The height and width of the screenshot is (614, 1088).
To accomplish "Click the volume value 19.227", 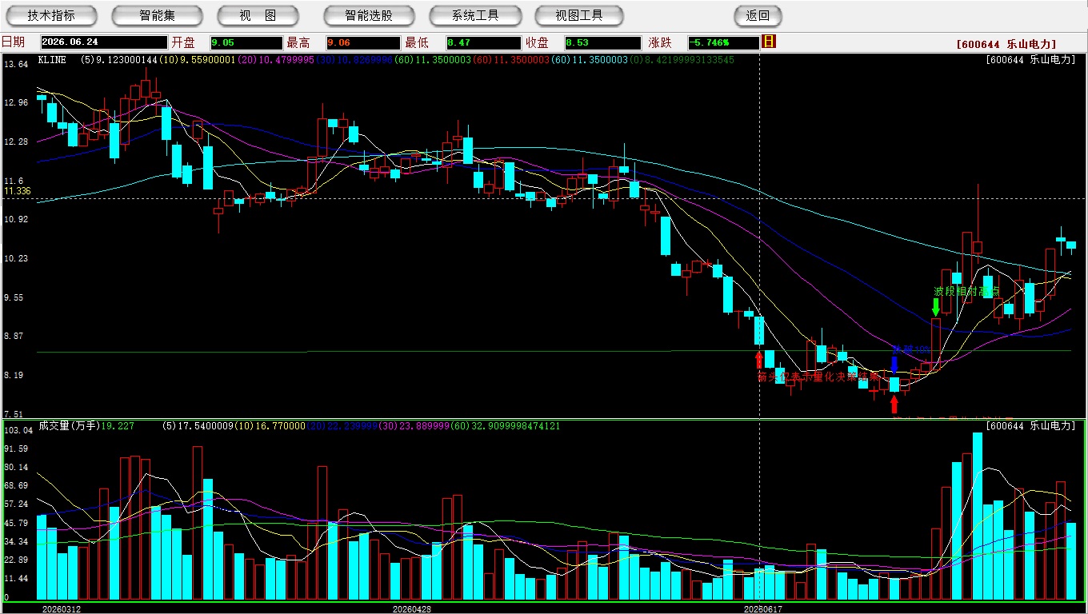I will point(118,426).
